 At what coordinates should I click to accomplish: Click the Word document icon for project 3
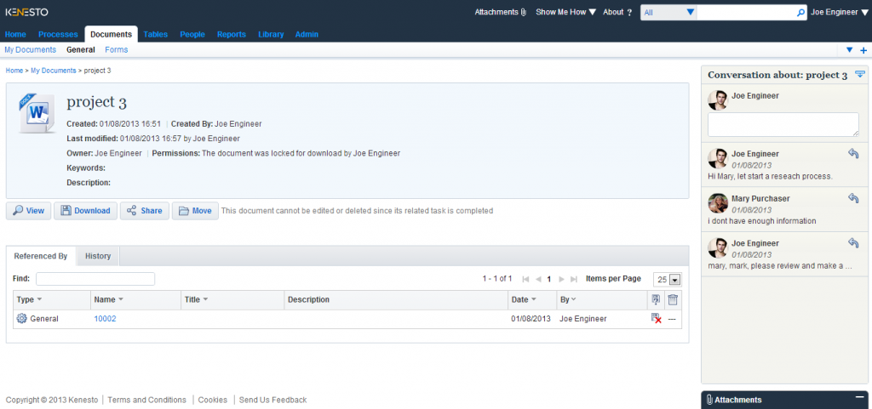(x=37, y=113)
